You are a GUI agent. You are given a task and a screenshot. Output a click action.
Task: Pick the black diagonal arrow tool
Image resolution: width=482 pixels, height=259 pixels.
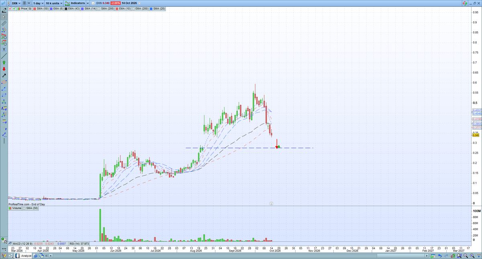point(4,75)
